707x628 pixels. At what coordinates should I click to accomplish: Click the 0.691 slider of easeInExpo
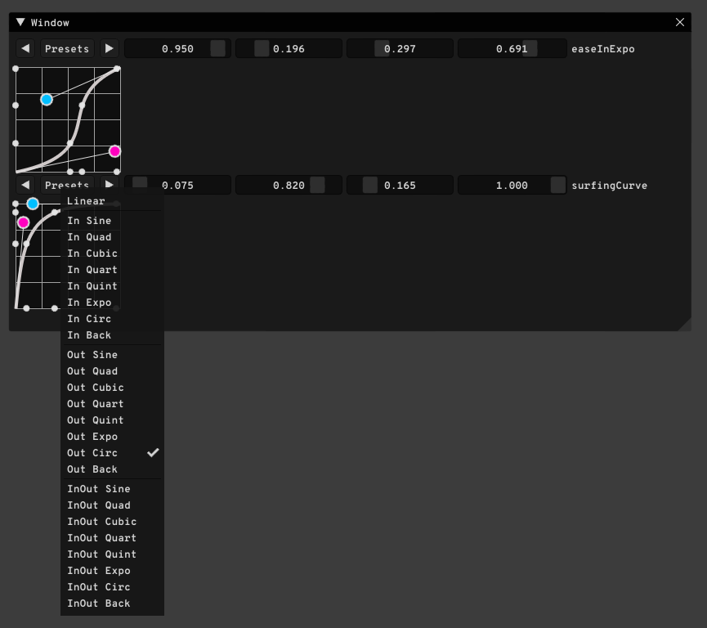(512, 49)
